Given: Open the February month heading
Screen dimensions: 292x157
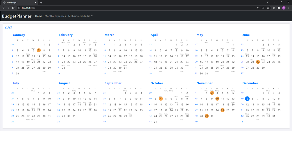Looking at the screenshot, I should [x=66, y=35].
